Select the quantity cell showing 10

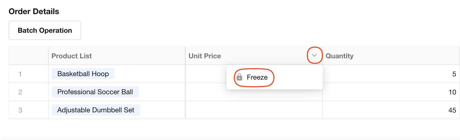click(x=452, y=92)
